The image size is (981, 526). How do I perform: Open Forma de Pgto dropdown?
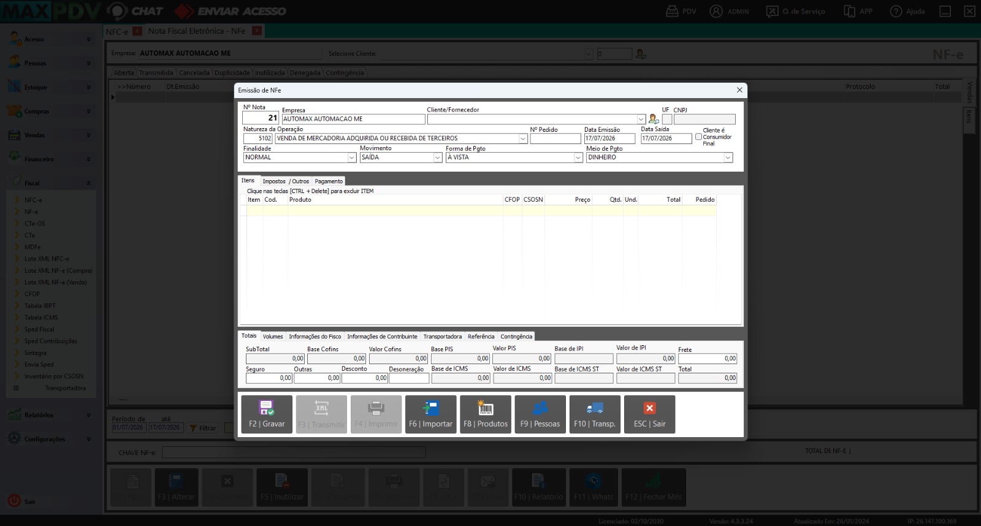pos(578,158)
